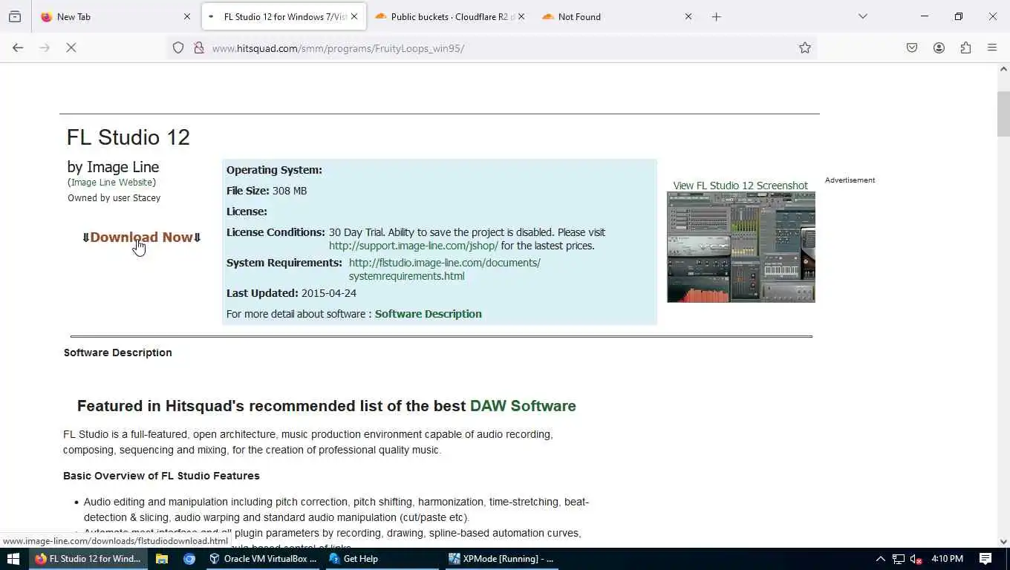
Task: Click the scrollbar up arrow
Action: click(1003, 69)
